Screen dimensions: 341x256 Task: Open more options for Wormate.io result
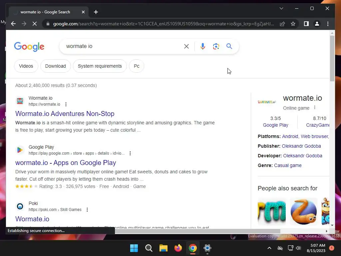point(66,104)
